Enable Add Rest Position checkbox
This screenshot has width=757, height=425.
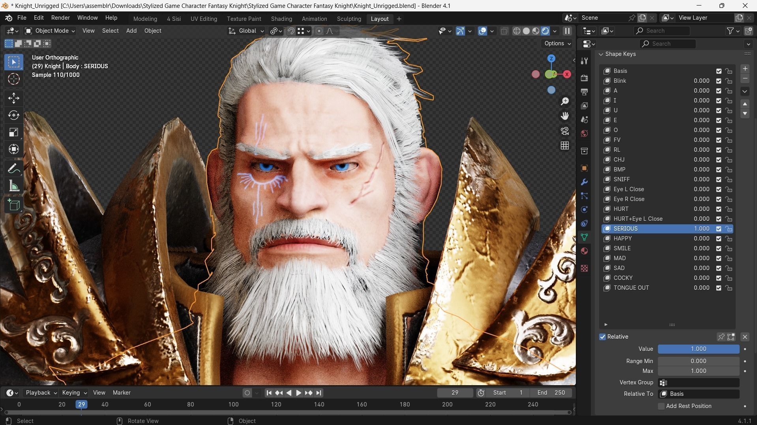[661, 406]
